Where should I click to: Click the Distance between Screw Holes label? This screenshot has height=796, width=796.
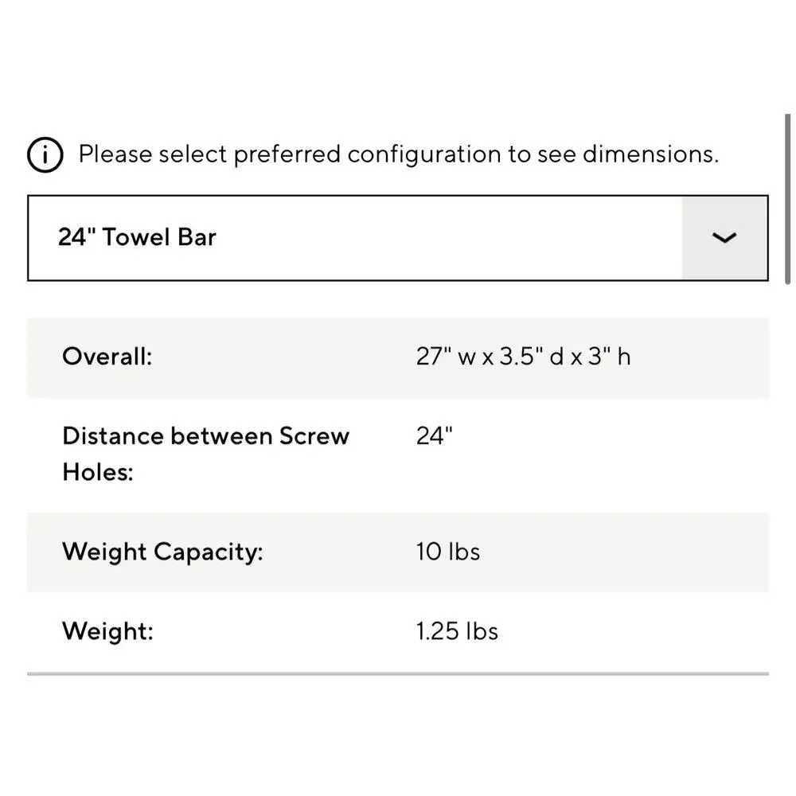(205, 454)
